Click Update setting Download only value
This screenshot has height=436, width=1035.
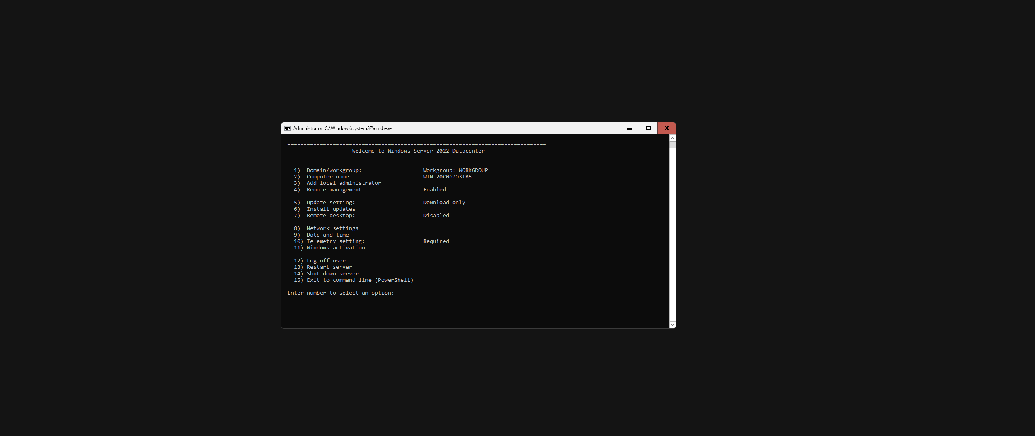coord(444,203)
